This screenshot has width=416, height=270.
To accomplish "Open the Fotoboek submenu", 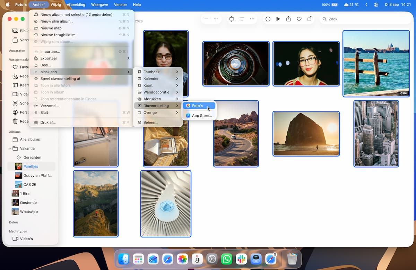I will tap(158, 72).
